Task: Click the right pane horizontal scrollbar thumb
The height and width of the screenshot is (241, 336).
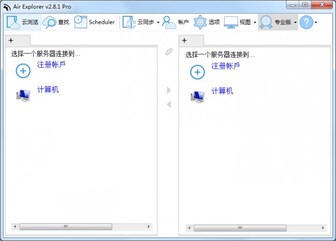Action: (240, 228)
